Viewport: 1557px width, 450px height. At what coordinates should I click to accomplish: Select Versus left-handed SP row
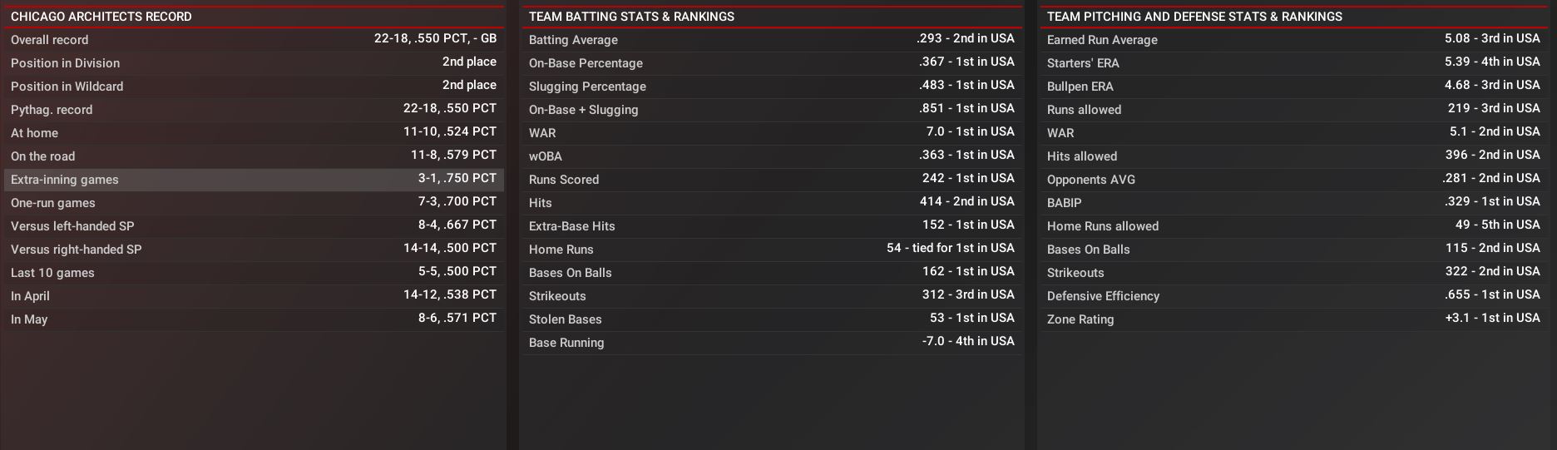(x=254, y=226)
